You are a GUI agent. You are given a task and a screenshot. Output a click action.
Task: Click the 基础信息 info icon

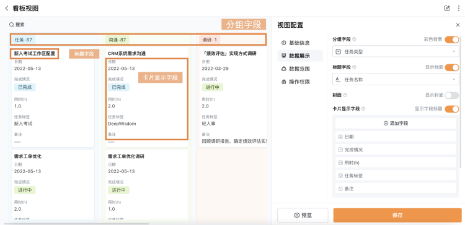(x=283, y=43)
